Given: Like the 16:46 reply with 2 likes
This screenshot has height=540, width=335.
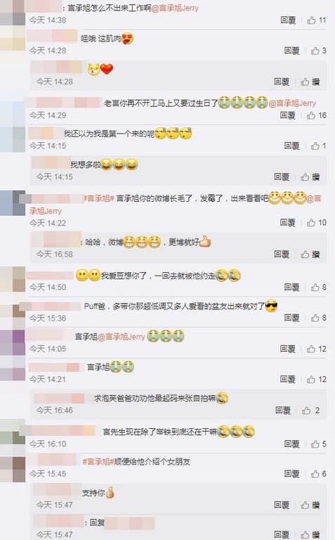Looking at the screenshot, I should coord(310,410).
